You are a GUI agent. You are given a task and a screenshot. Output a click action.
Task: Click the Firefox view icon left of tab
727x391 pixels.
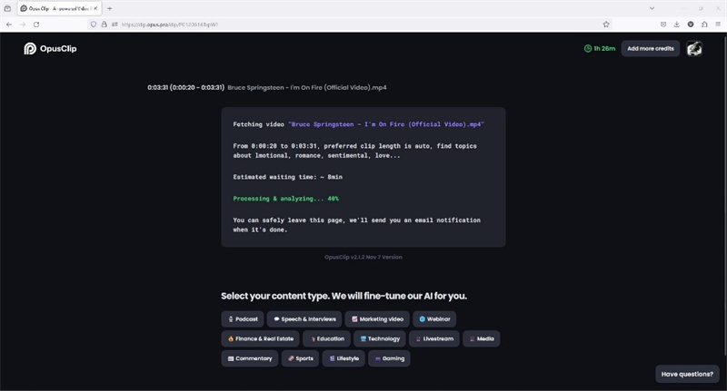pyautogui.click(x=7, y=8)
